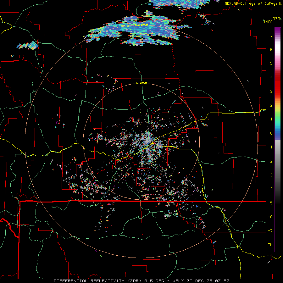Click the 30 DEC 25 07:57 timestamp

tap(208, 281)
